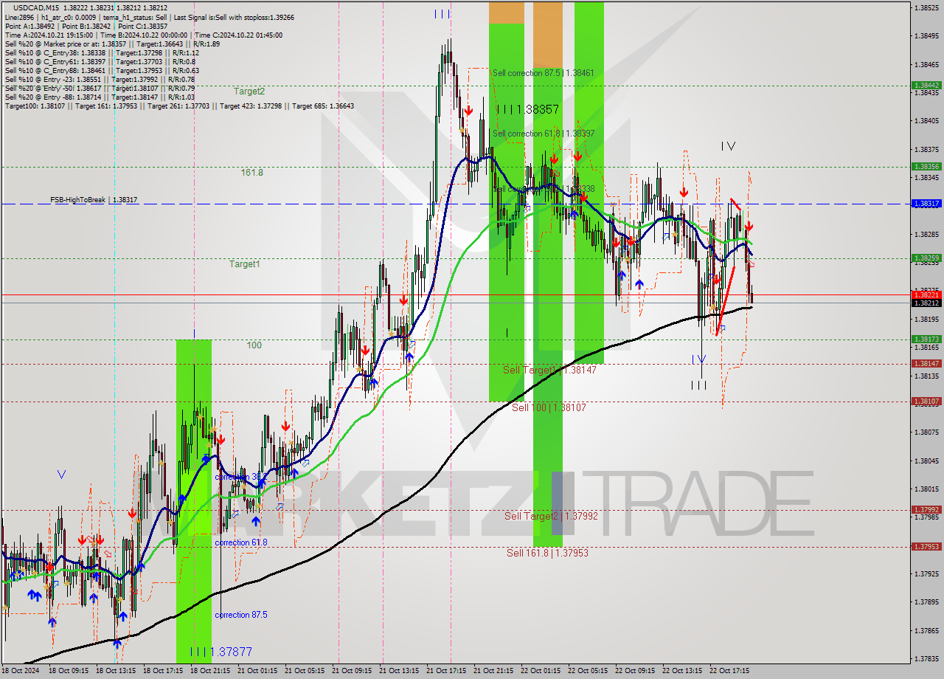
Task: Click the black 1.38212 current price tag
Action: [x=926, y=303]
